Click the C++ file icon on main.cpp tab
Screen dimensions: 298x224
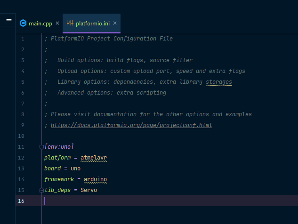coord(23,23)
